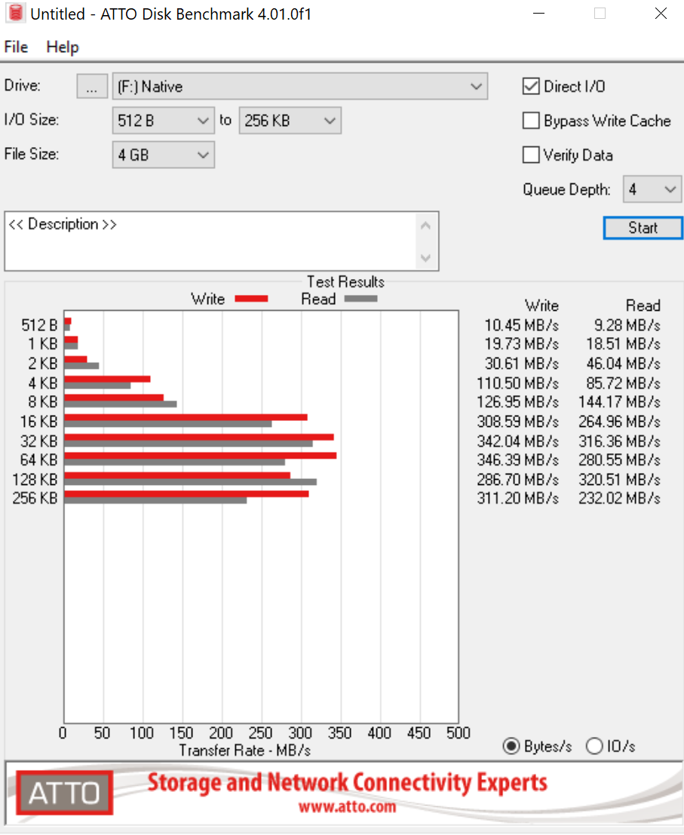Click the gray Read legend swatch
This screenshot has width=684, height=835.
pos(361,299)
